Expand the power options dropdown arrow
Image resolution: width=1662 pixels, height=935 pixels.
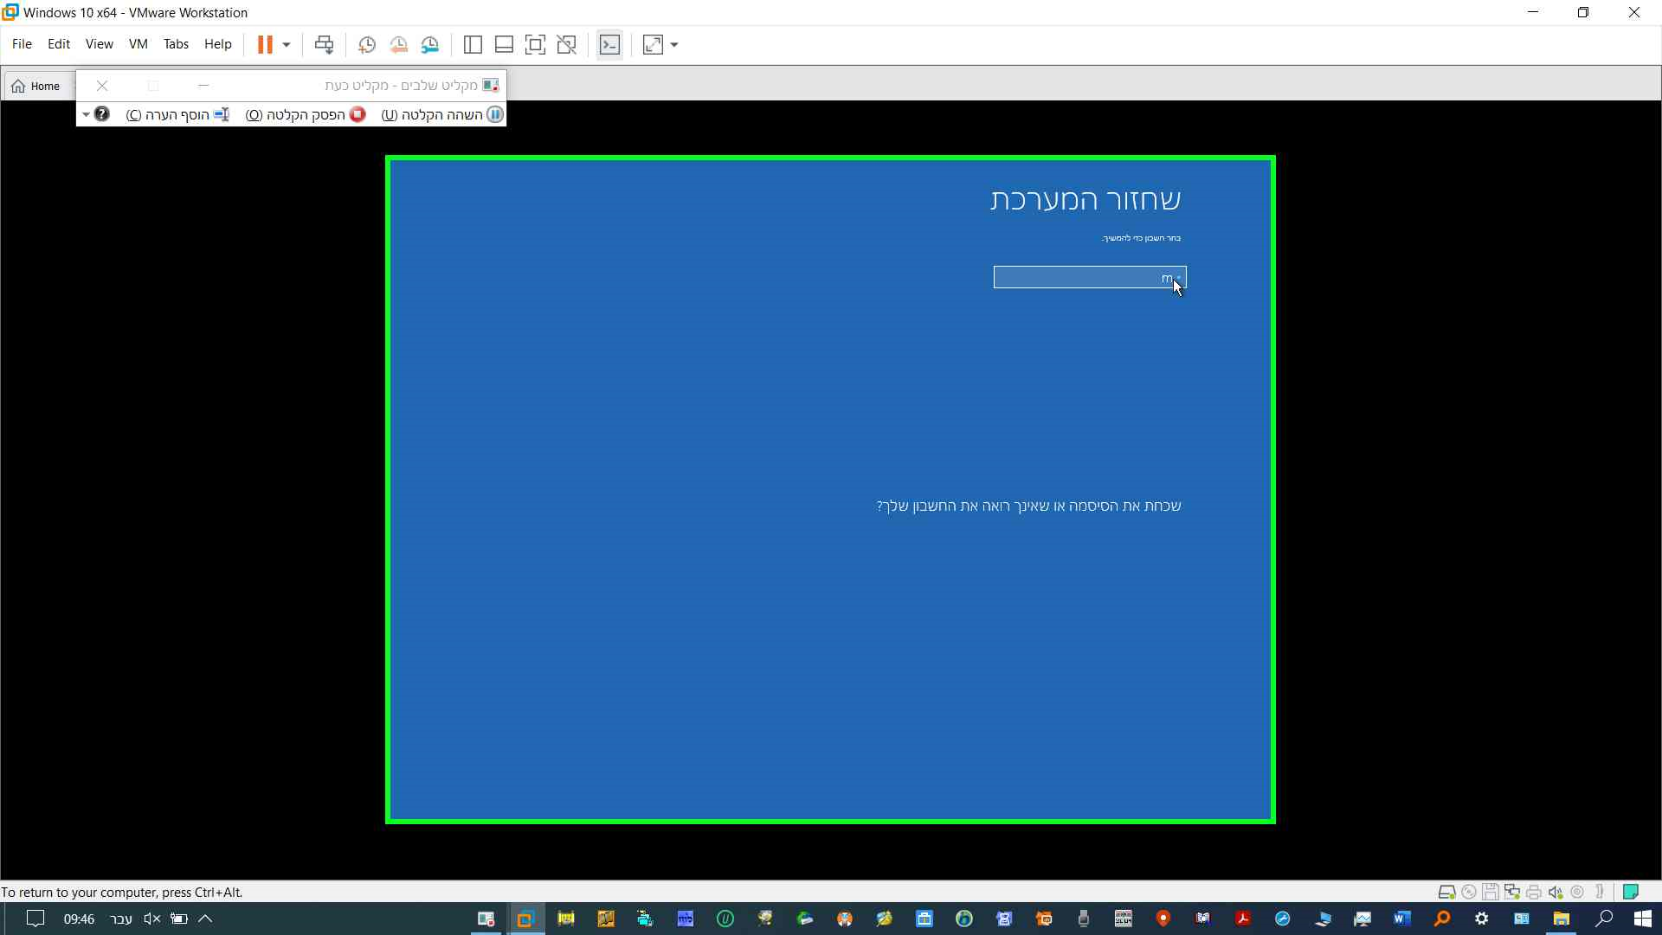[x=287, y=45]
